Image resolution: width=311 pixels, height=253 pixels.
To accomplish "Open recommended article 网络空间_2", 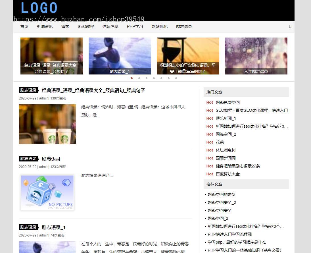I will [218, 218].
